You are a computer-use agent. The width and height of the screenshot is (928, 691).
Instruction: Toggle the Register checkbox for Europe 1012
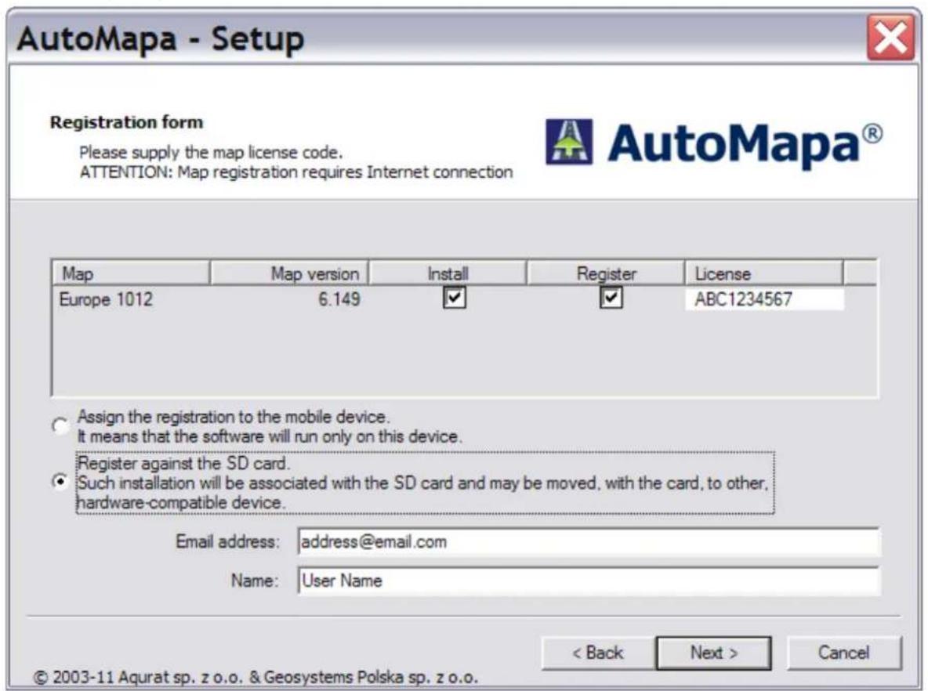click(611, 297)
